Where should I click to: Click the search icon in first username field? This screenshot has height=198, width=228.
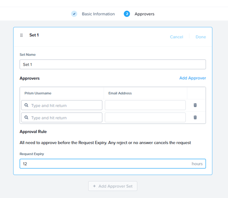pos(27,105)
